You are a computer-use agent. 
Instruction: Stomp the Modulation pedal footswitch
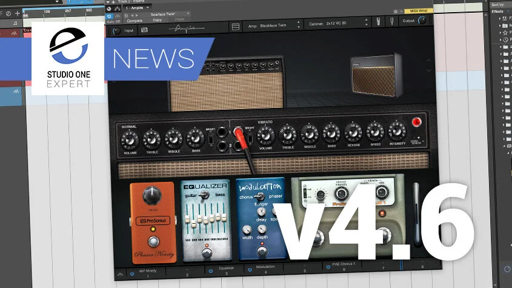pyautogui.click(x=262, y=251)
